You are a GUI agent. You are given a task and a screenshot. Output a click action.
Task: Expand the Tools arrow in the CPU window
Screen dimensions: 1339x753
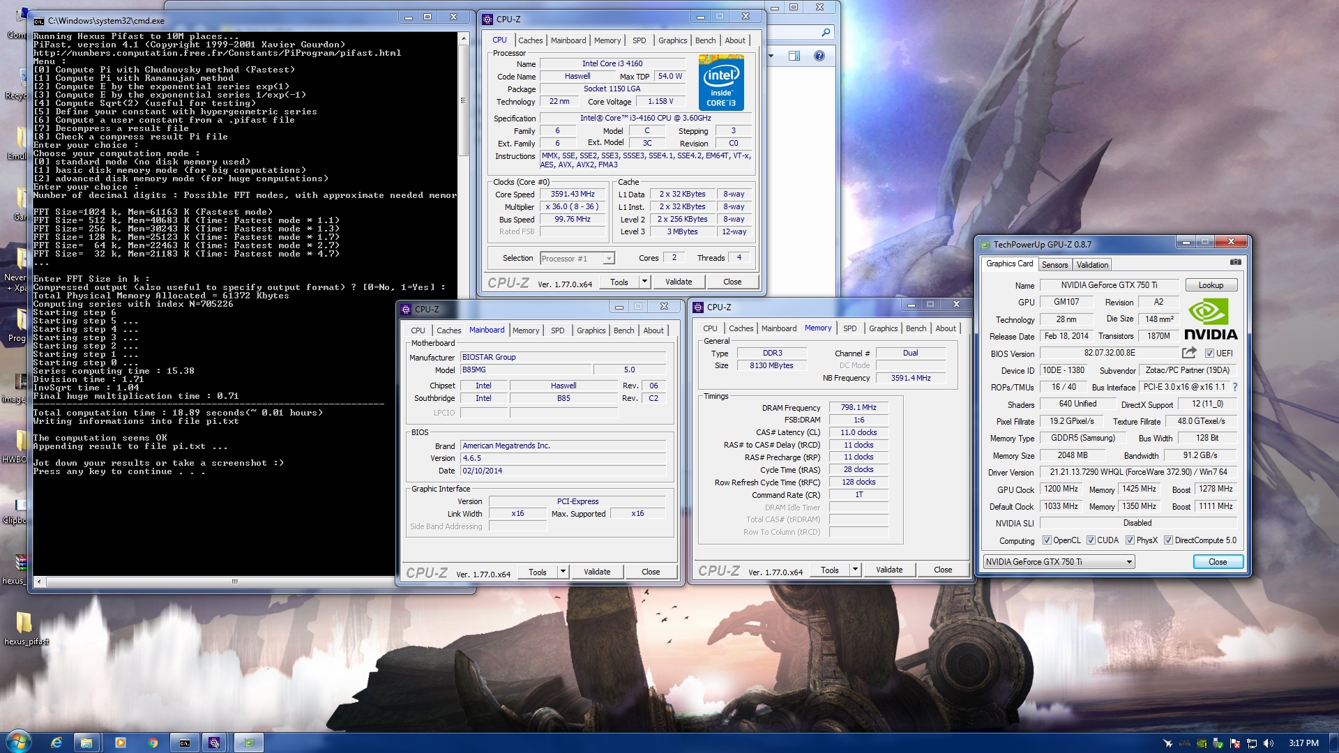coord(644,282)
